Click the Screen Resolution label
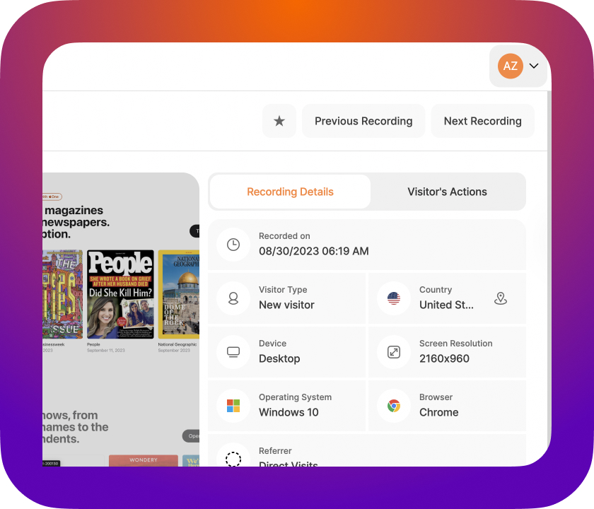This screenshot has width=594, height=509. click(455, 344)
